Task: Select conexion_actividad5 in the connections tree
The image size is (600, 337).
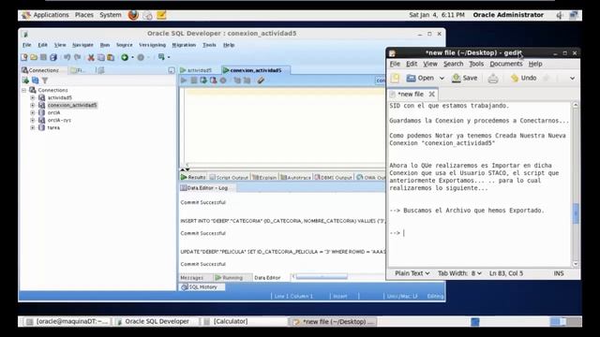Action: tap(72, 105)
